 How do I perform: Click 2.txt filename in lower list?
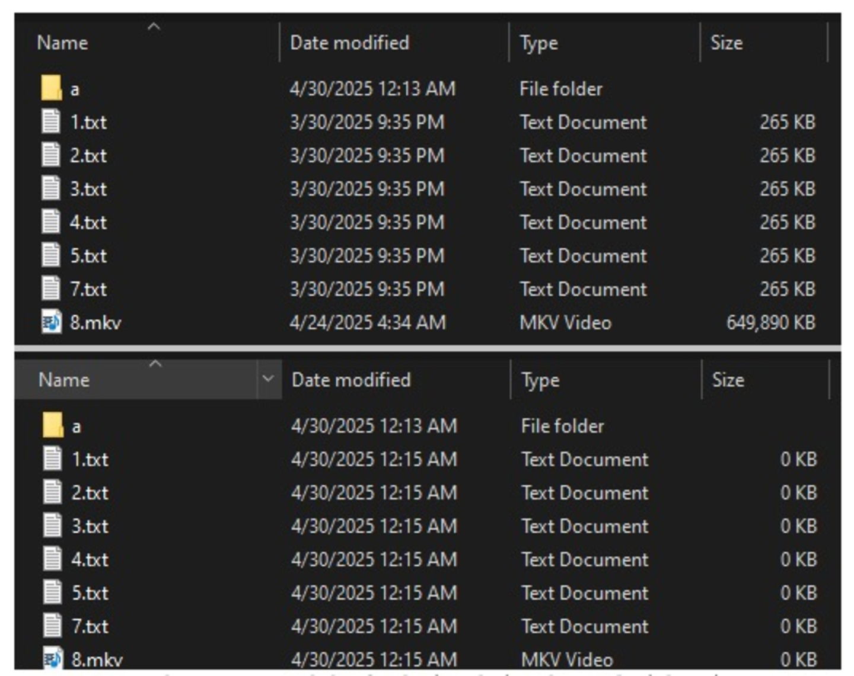click(90, 492)
